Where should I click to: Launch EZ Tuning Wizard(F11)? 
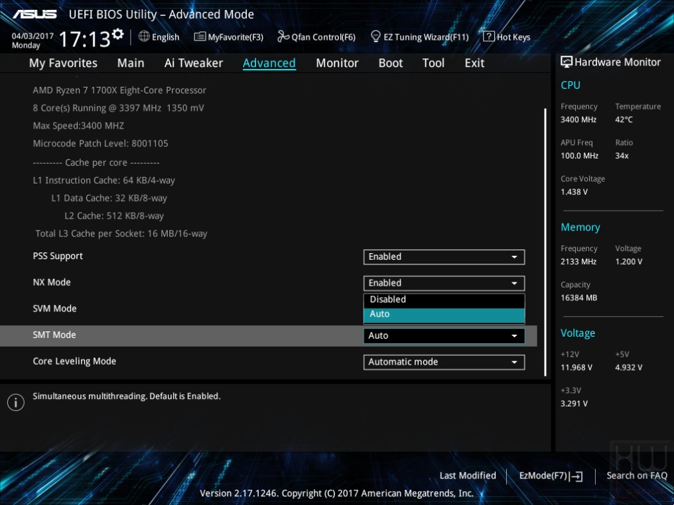pos(419,37)
